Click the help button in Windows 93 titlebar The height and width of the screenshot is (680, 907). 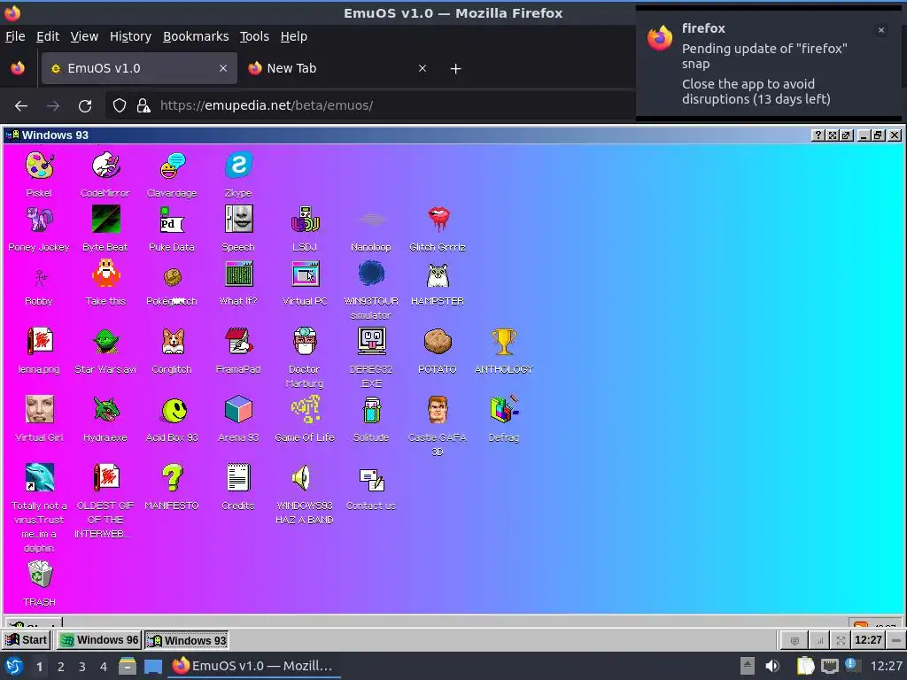point(818,135)
